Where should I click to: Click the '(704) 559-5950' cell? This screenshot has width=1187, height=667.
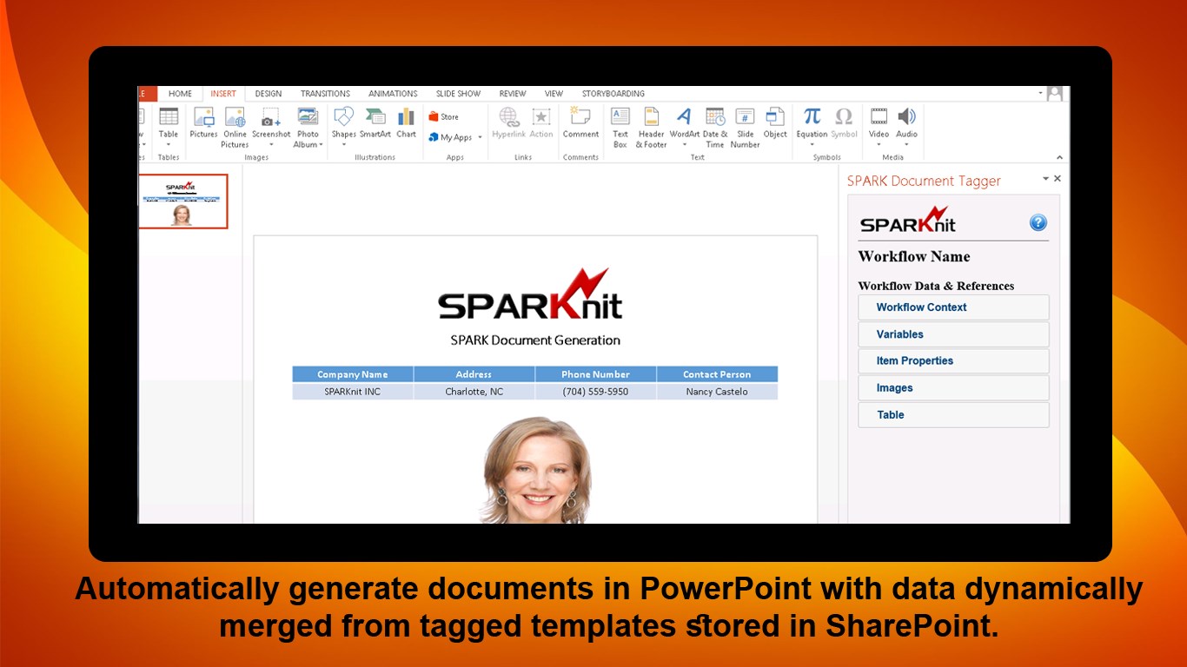click(x=595, y=392)
